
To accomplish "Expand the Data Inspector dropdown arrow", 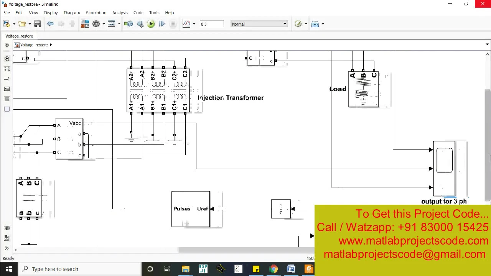I will click(x=194, y=24).
